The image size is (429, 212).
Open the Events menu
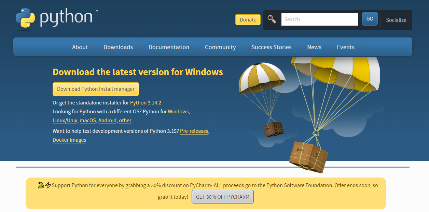click(x=346, y=47)
